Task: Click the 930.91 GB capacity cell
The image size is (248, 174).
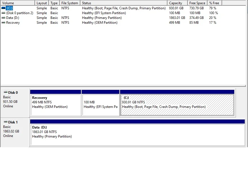Action: coord(176,8)
